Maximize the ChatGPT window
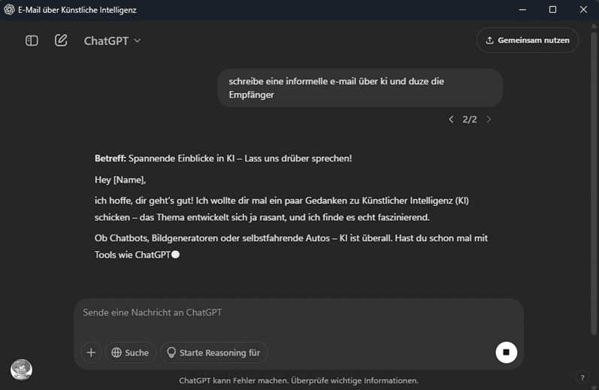Viewport: 599px width, 390px height. (x=552, y=10)
